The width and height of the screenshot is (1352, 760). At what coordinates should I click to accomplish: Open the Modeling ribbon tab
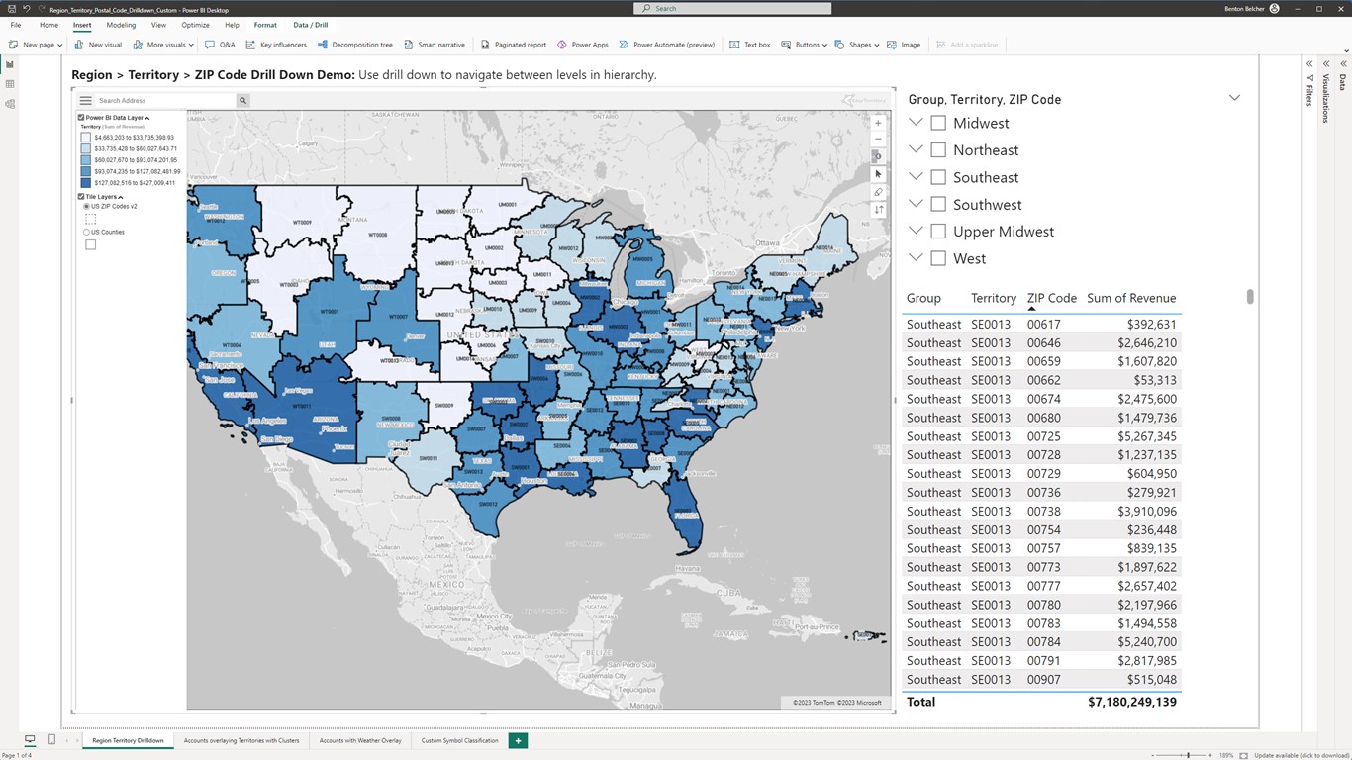[x=121, y=25]
